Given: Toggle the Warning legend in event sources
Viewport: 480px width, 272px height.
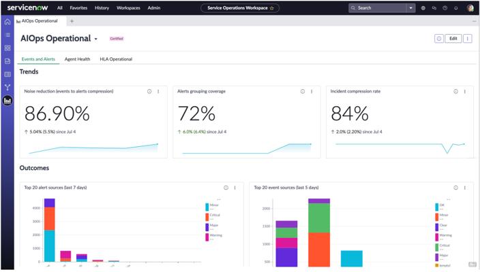Looking at the screenshot, I should [x=444, y=237].
